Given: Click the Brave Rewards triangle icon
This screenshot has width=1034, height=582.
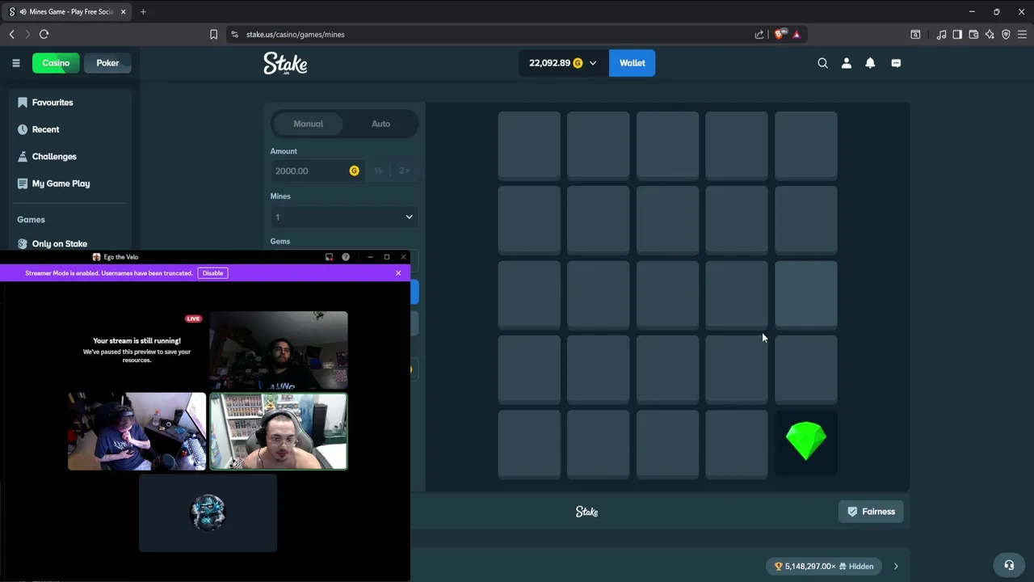Looking at the screenshot, I should pyautogui.click(x=797, y=35).
